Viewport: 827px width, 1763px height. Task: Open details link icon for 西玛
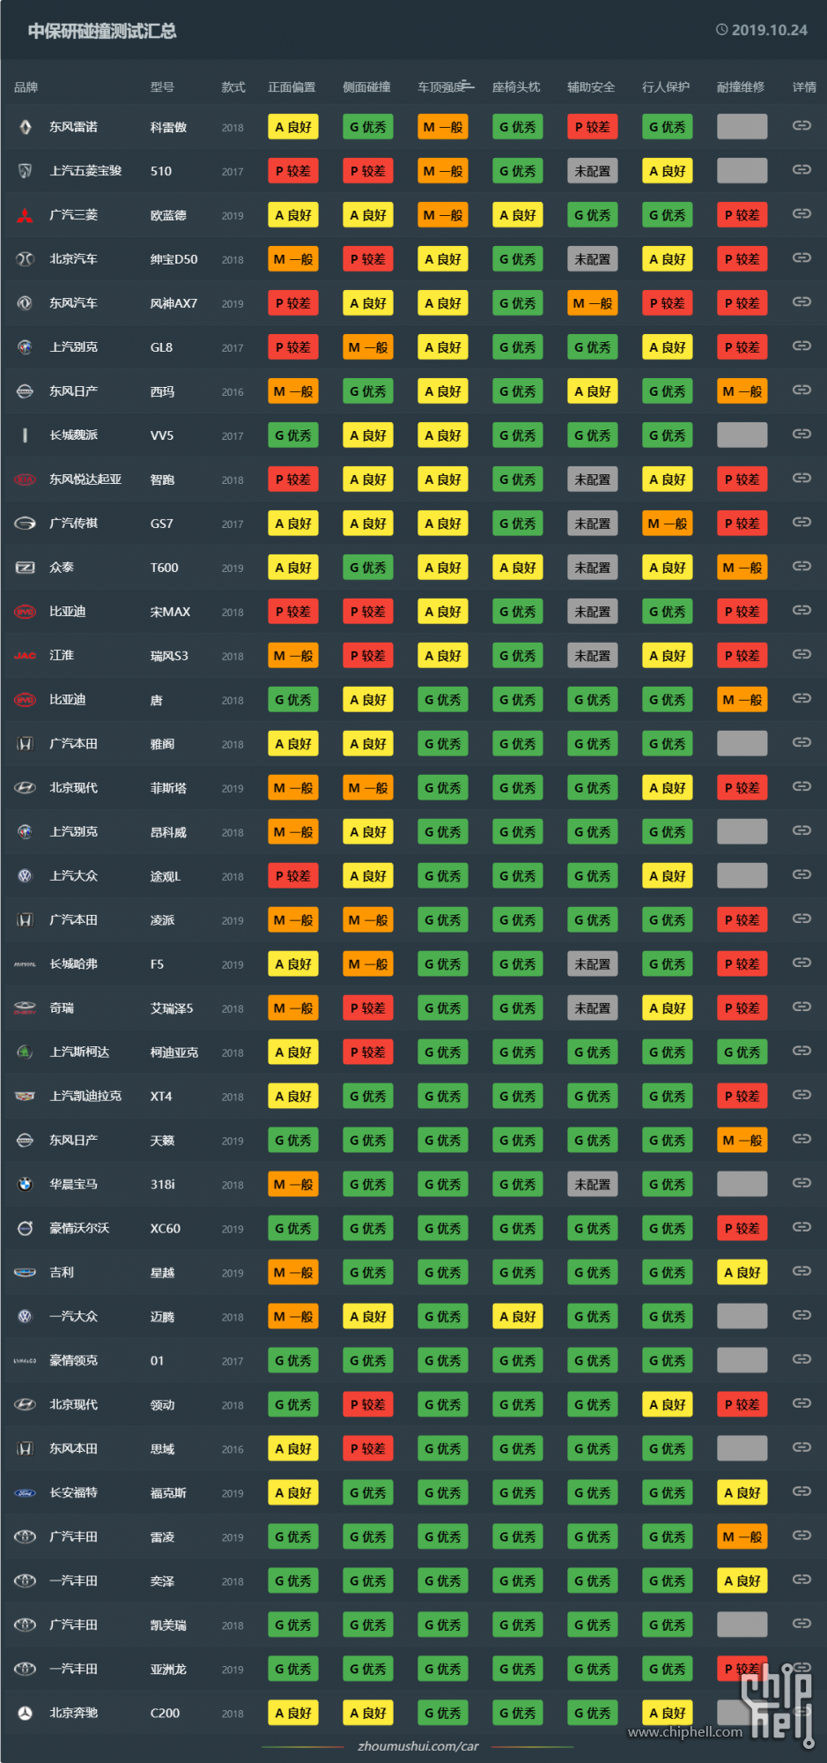coord(801,391)
